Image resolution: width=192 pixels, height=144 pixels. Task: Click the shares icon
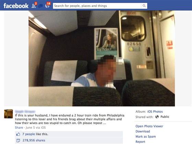pyautogui.click(x=18, y=141)
